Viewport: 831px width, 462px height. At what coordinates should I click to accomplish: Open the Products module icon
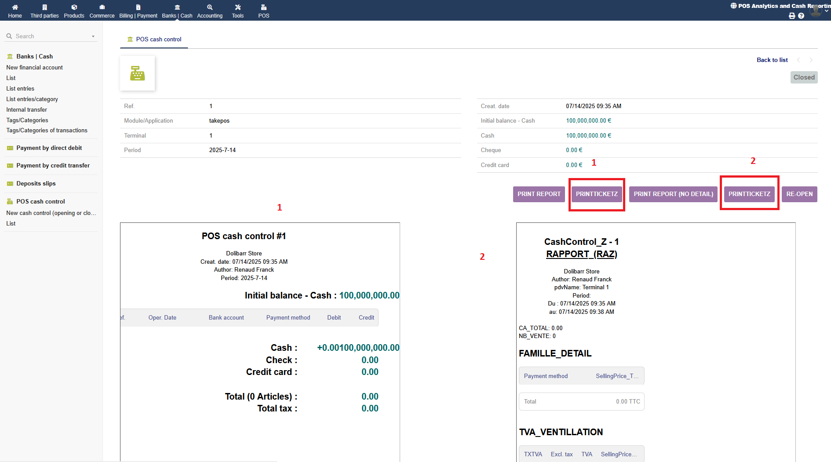74,7
